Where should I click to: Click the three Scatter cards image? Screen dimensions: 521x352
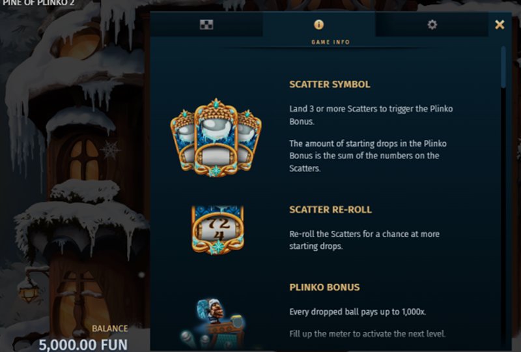(x=216, y=138)
